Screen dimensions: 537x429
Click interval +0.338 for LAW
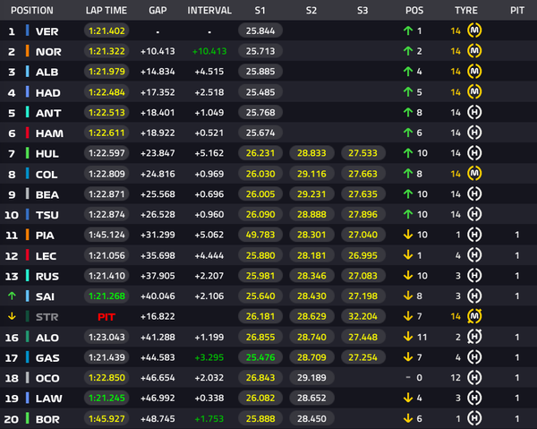tap(209, 399)
